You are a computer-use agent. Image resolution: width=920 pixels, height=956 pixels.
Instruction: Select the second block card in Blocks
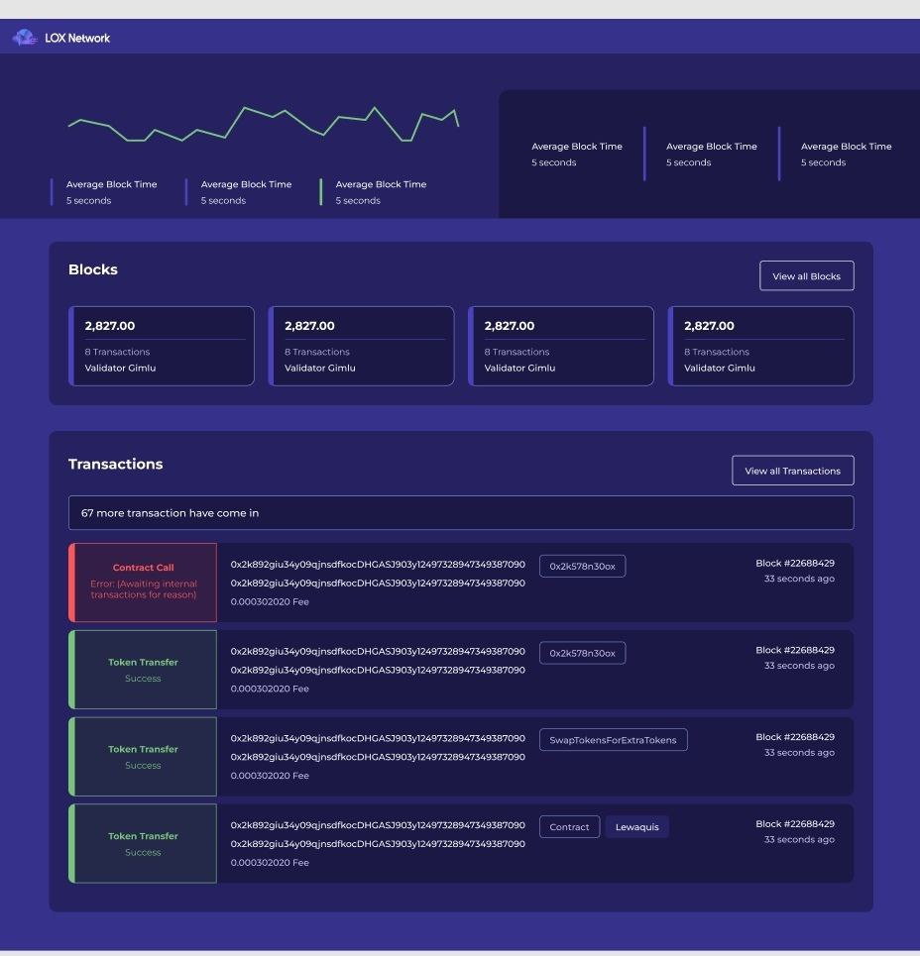pyautogui.click(x=362, y=346)
